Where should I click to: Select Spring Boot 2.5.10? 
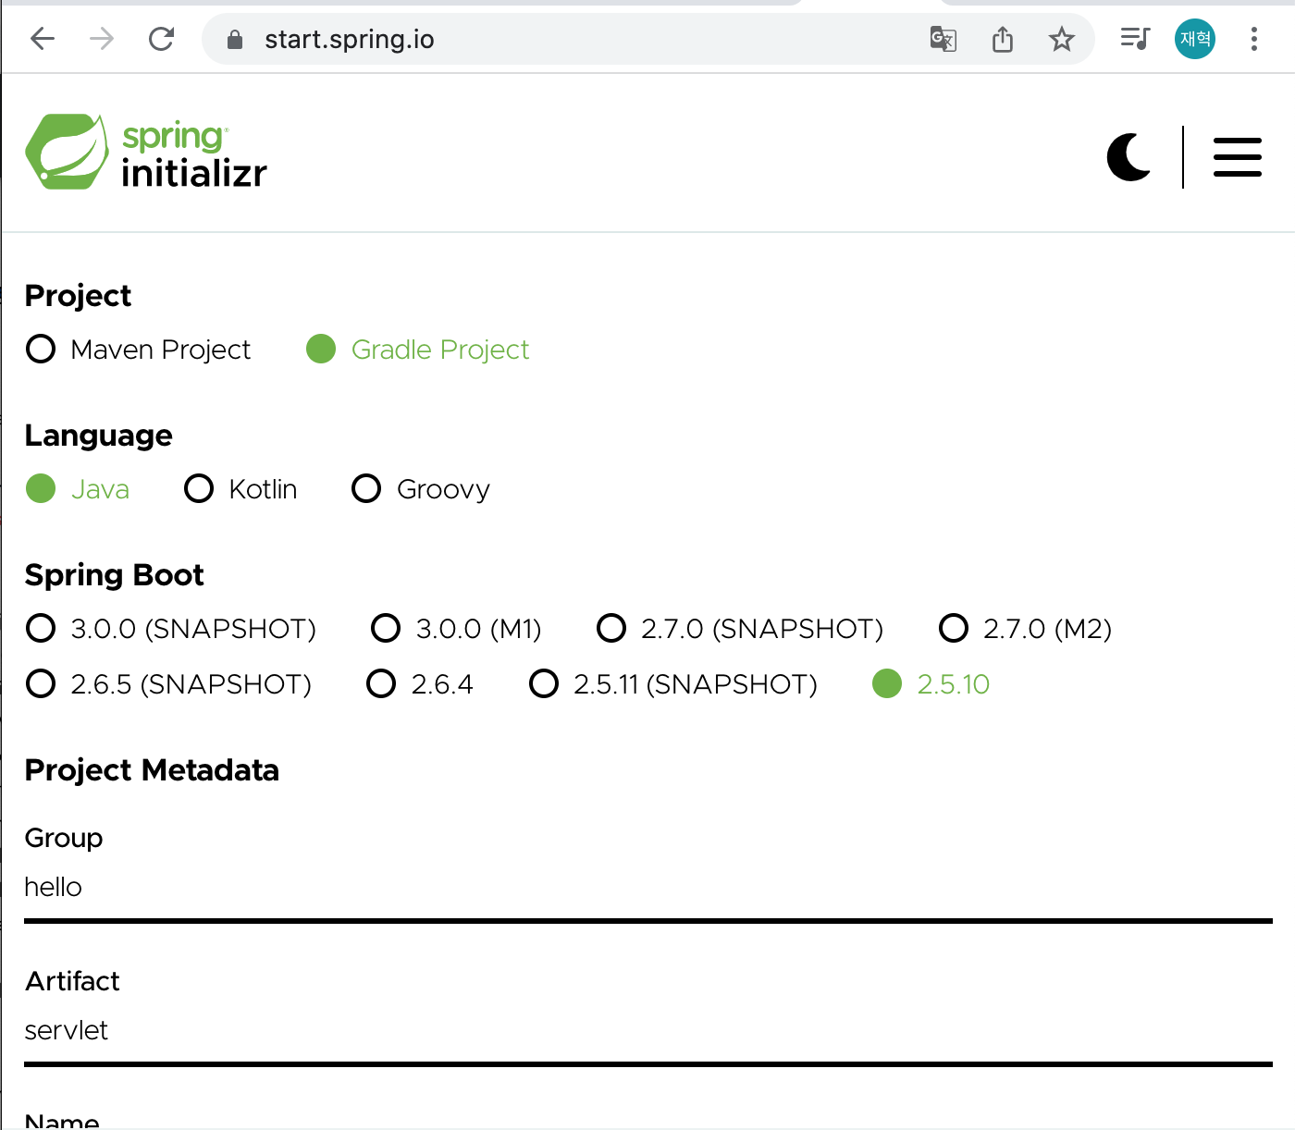(931, 684)
